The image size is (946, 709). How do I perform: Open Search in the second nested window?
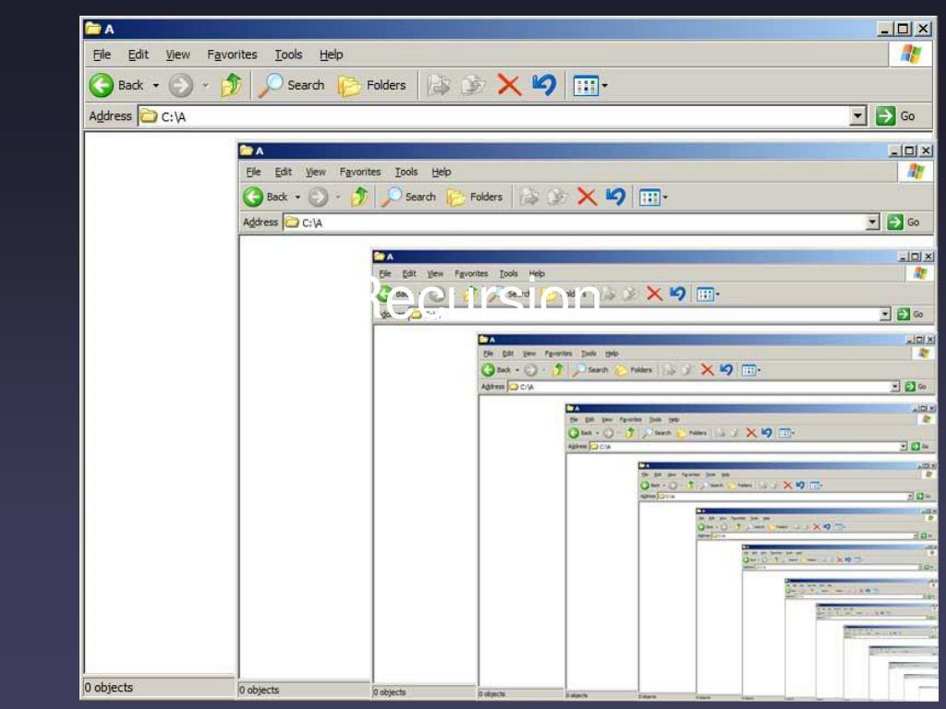coord(408,197)
